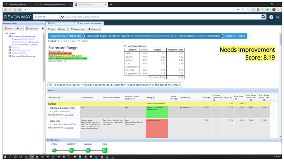Open the Print dropdown arrow
Screen dimensions: 284x161
67,29
